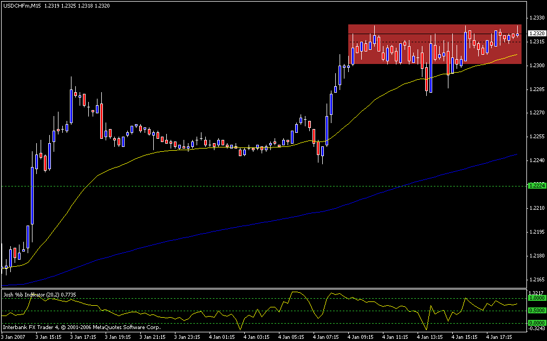This screenshot has width=547, height=341.
Task: Click the current price label 1.2320
Action: point(536,34)
